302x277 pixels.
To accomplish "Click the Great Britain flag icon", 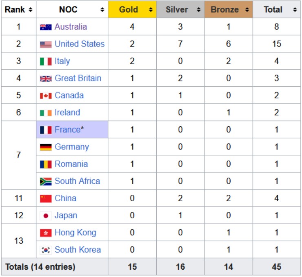I will (x=46, y=79).
